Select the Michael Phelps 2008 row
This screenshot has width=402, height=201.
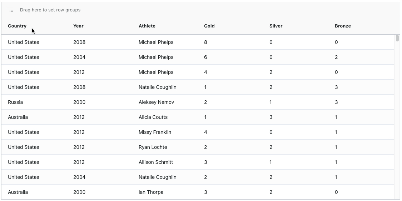click(198, 42)
